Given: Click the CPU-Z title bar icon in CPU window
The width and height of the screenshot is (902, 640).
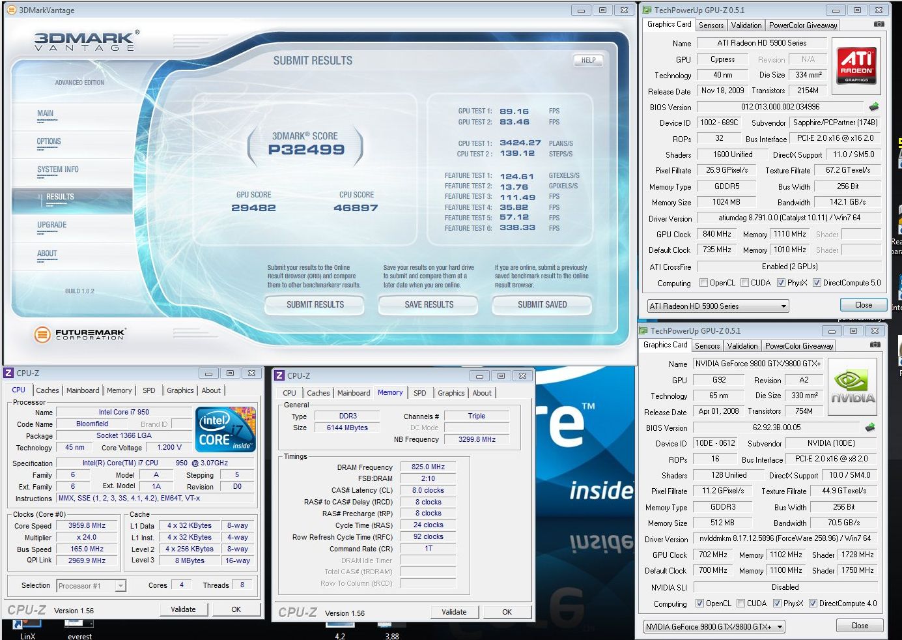Looking at the screenshot, I should [8, 373].
